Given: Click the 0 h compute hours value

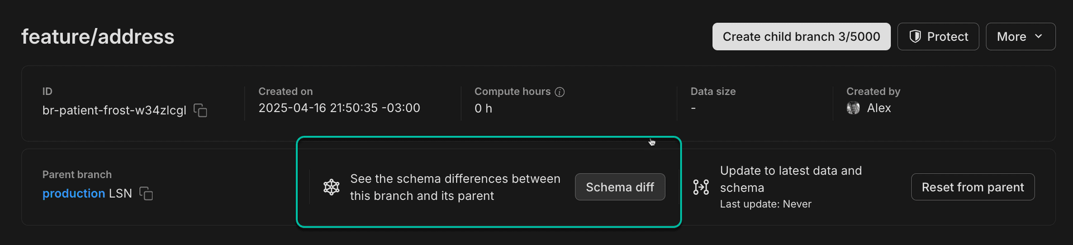Looking at the screenshot, I should tap(483, 109).
